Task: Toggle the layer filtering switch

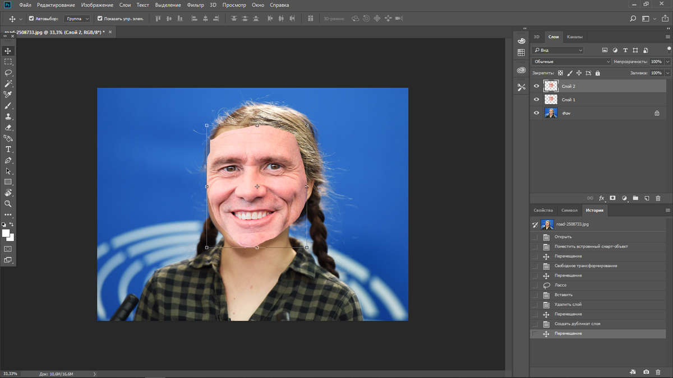Action: [x=669, y=49]
